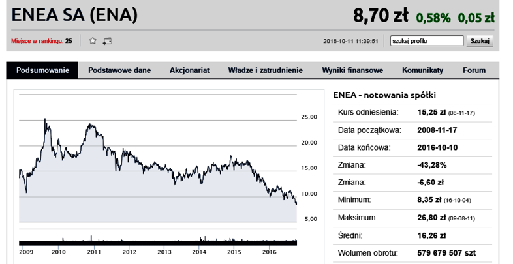Switch to the Forum tab
Screen dimensions: 513x264
[x=474, y=70]
